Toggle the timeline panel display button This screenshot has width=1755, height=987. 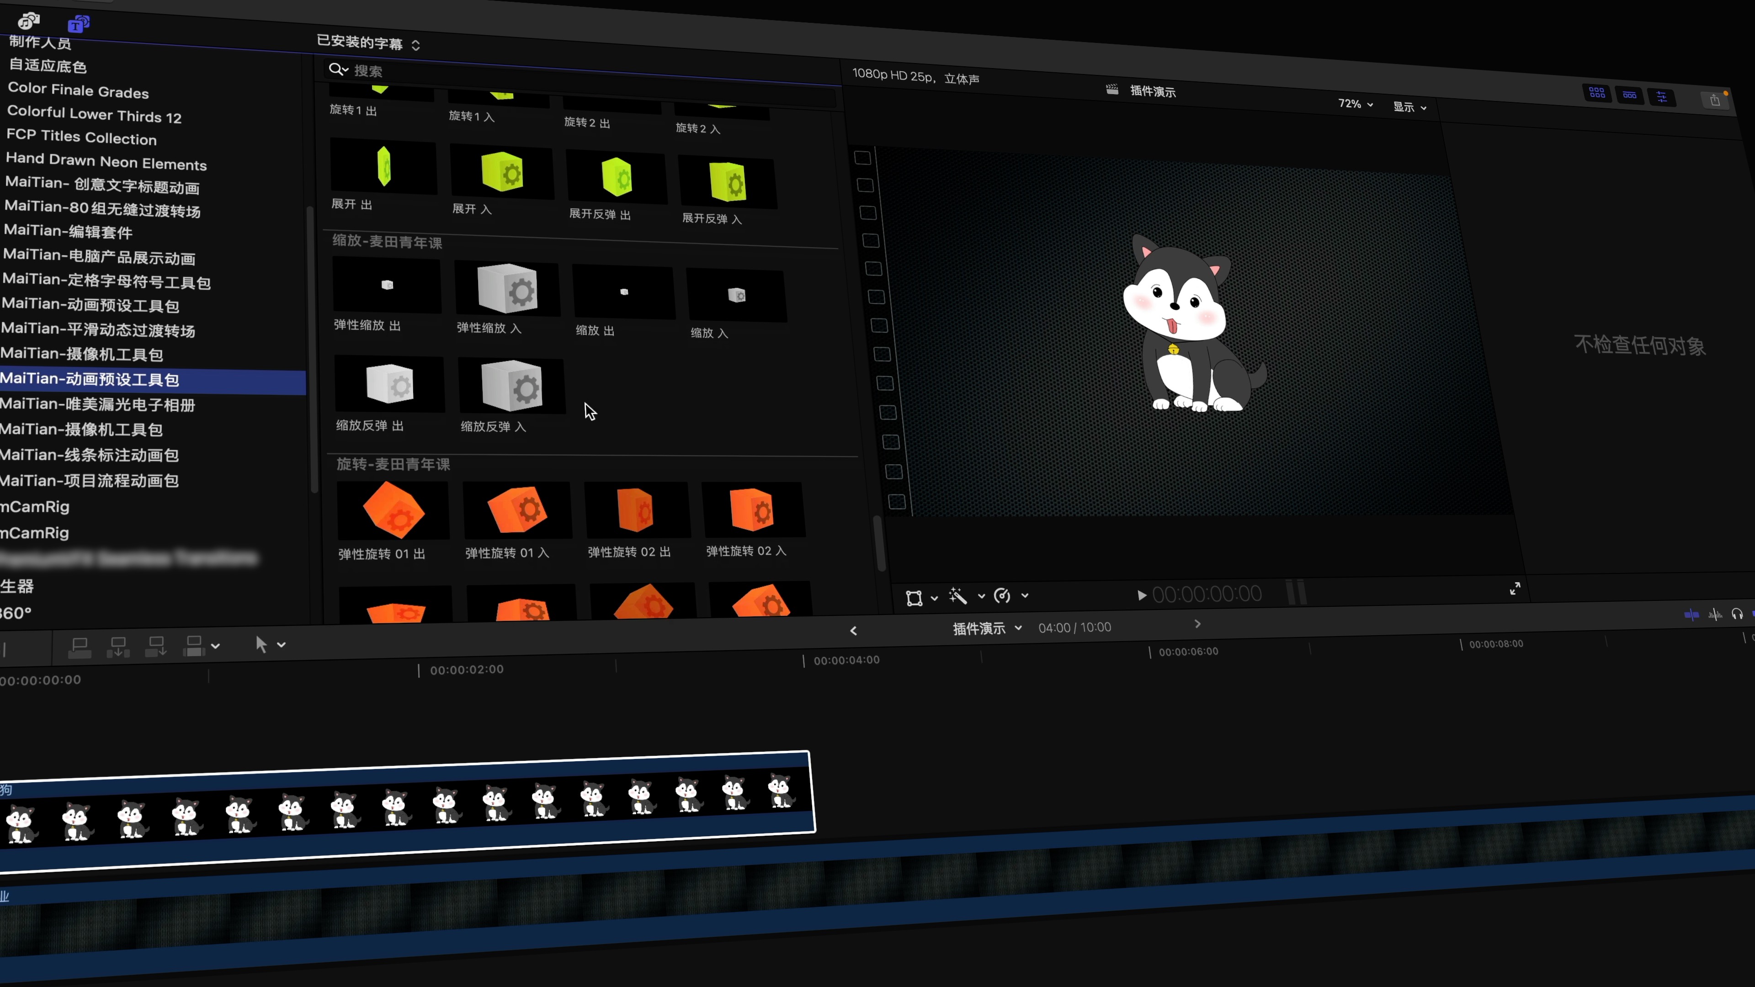coord(1630,96)
